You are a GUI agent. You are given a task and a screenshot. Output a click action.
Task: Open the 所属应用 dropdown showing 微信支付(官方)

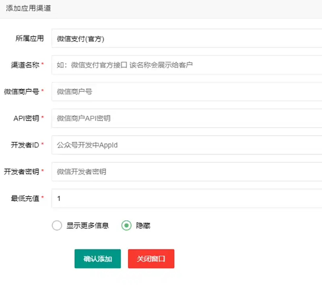[187, 38]
